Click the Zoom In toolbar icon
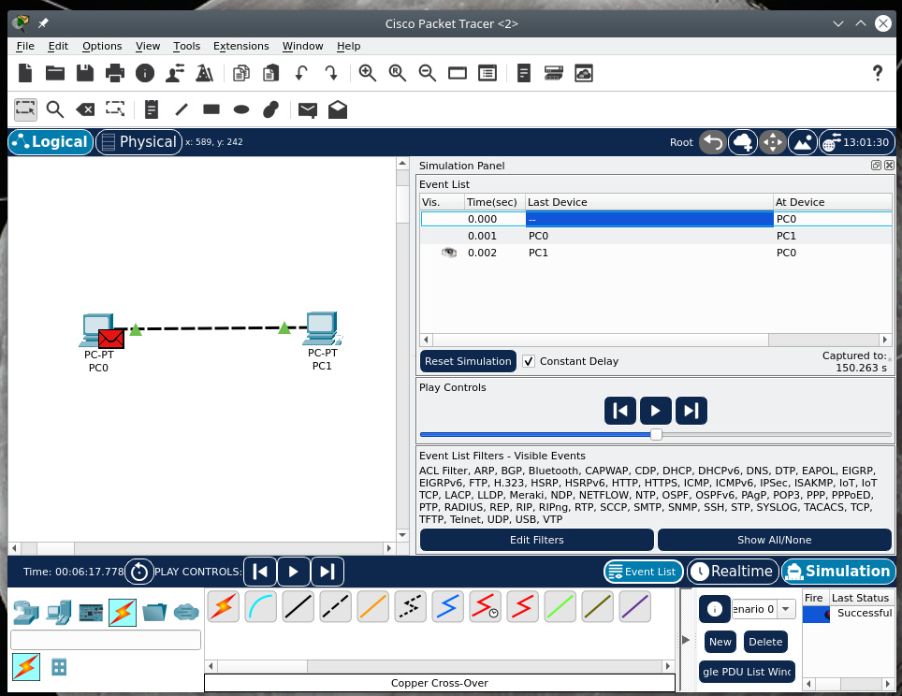The width and height of the screenshot is (902, 696). [x=368, y=73]
